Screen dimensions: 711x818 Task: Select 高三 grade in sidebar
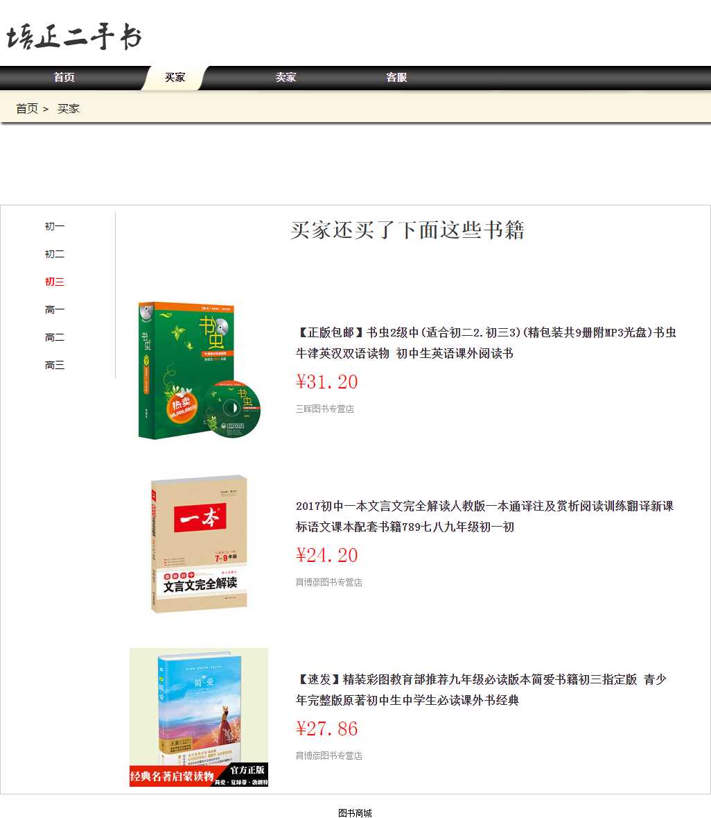pos(55,366)
